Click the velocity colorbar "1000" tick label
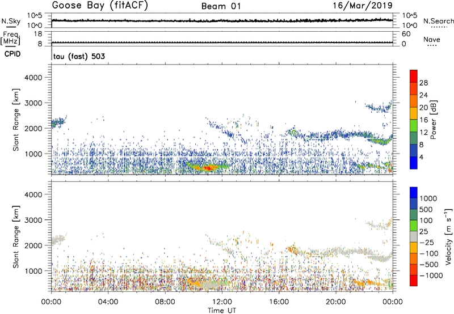The width and height of the screenshot is (454, 314). click(428, 198)
